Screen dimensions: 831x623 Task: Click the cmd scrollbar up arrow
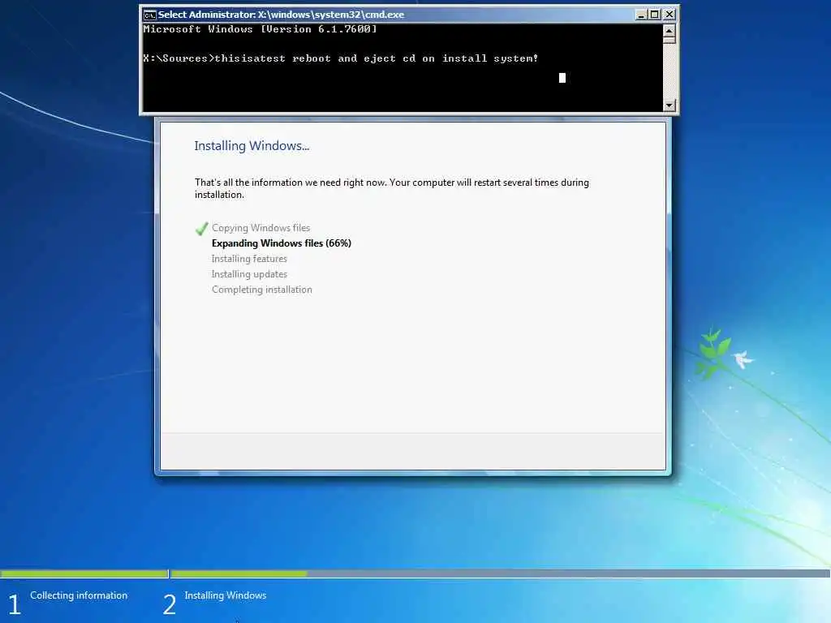[669, 30]
